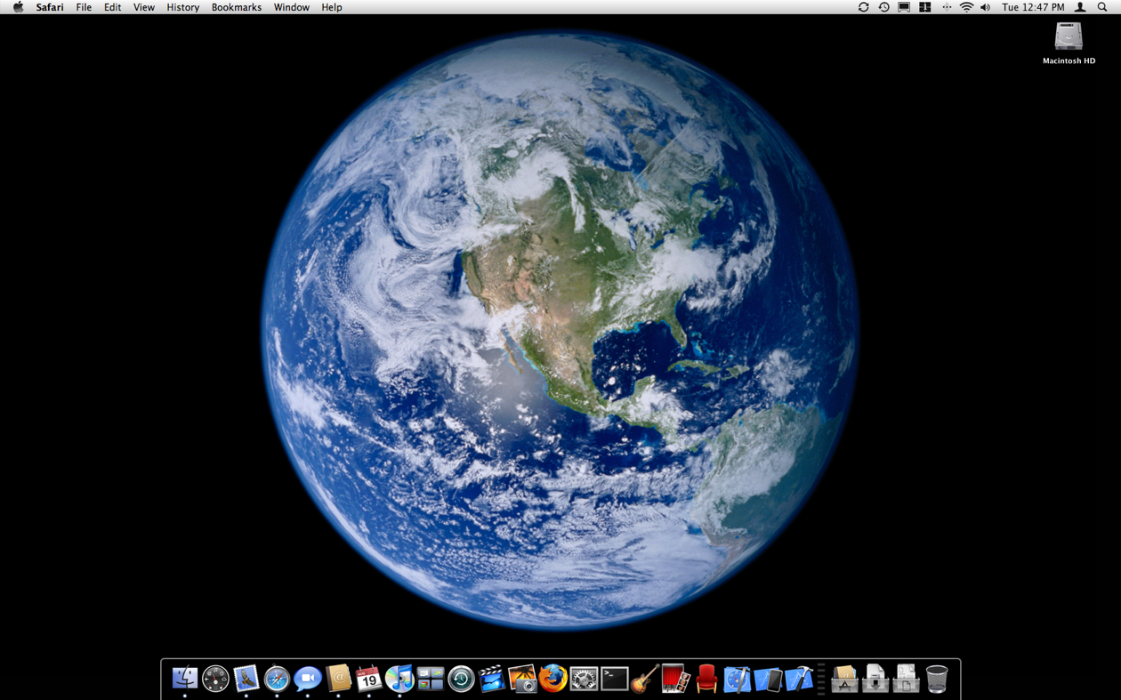Open the Dock icon right of Front Row
The height and width of the screenshot is (700, 1121).
pos(738,679)
